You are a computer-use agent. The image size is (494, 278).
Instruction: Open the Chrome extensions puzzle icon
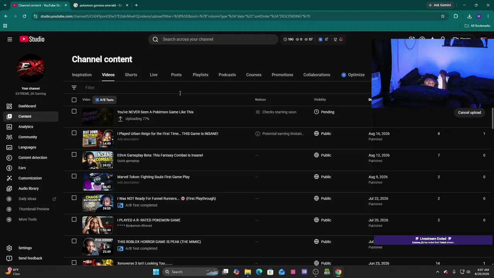point(456,16)
